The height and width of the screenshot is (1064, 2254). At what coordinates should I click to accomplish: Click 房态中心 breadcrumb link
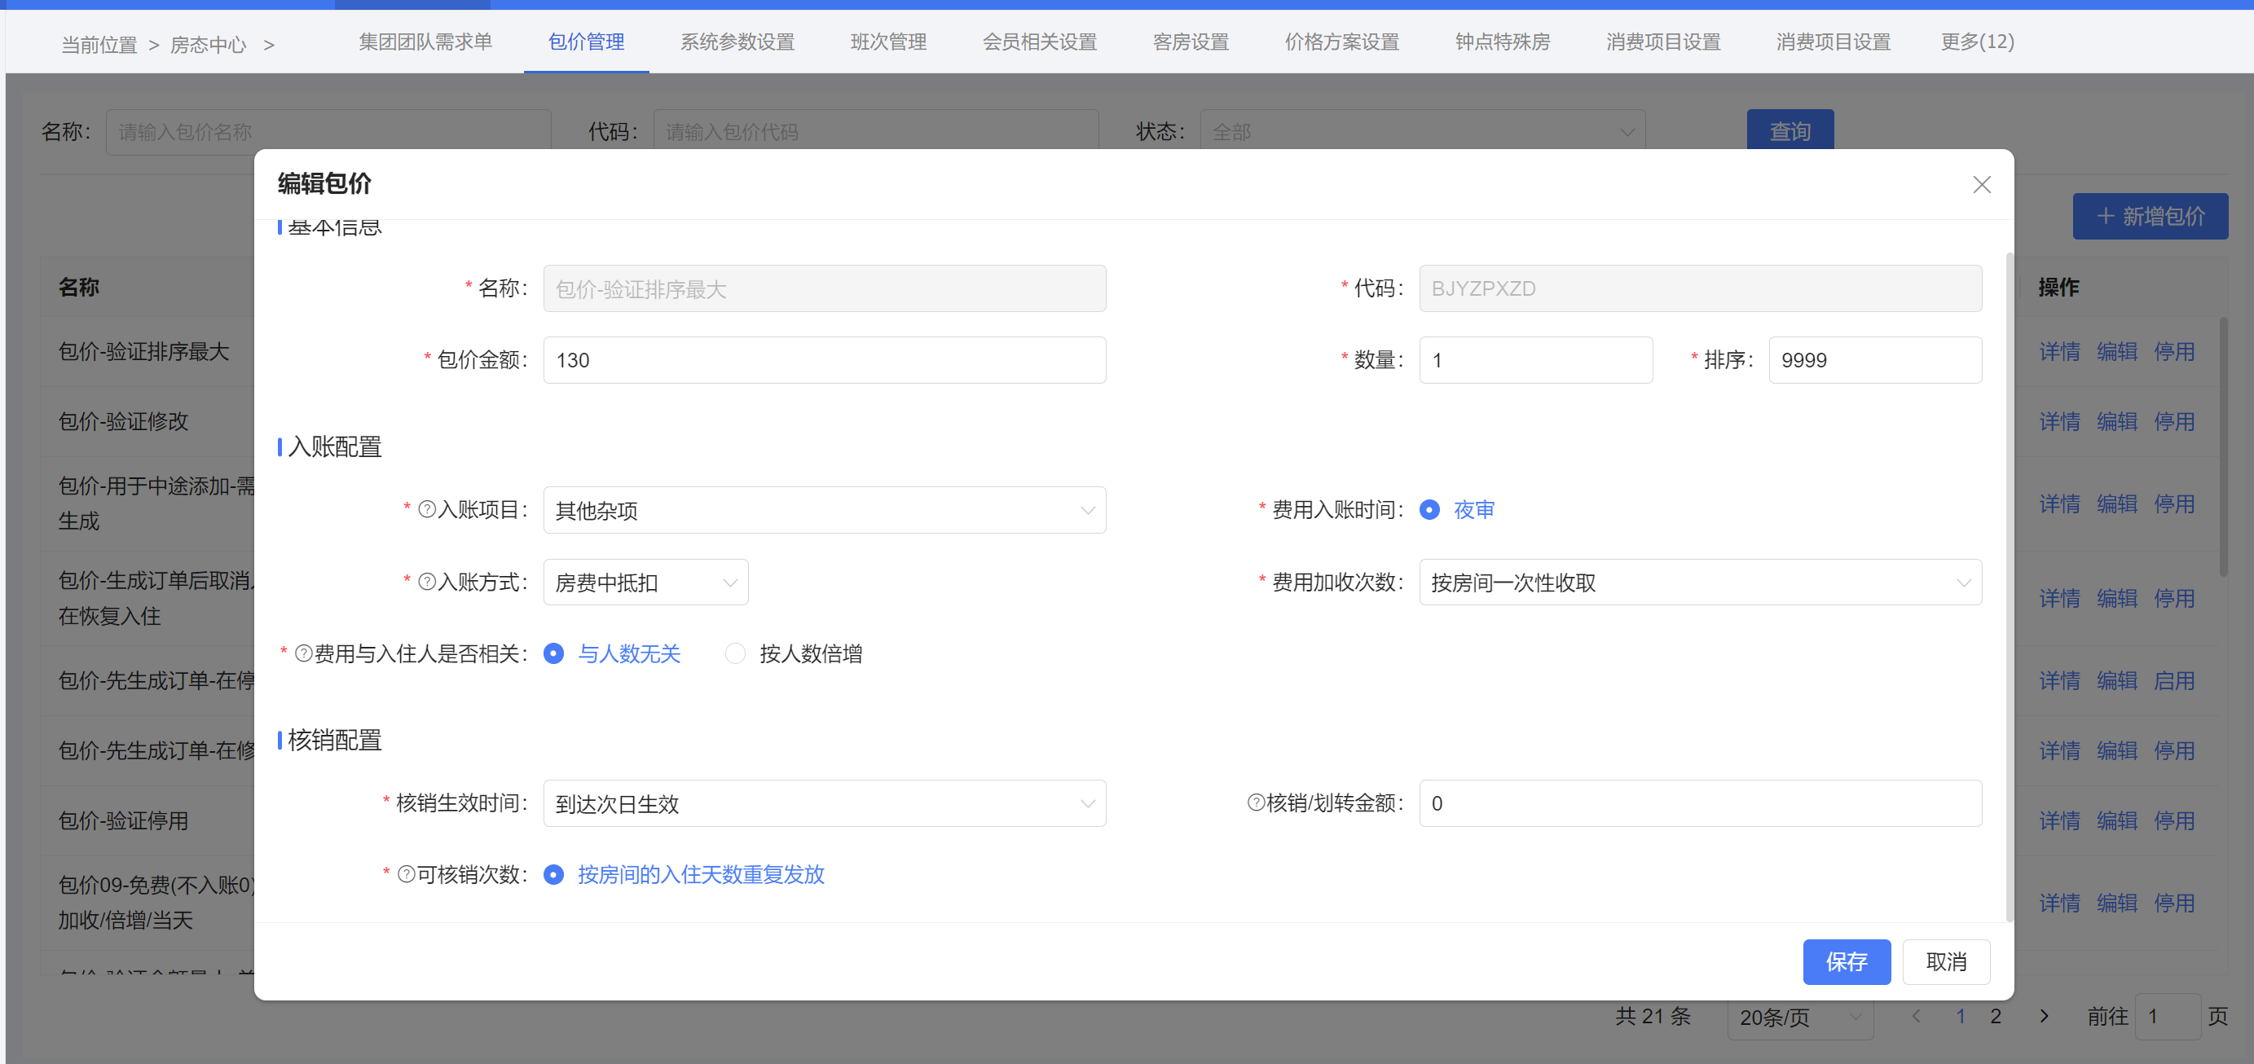(x=209, y=45)
